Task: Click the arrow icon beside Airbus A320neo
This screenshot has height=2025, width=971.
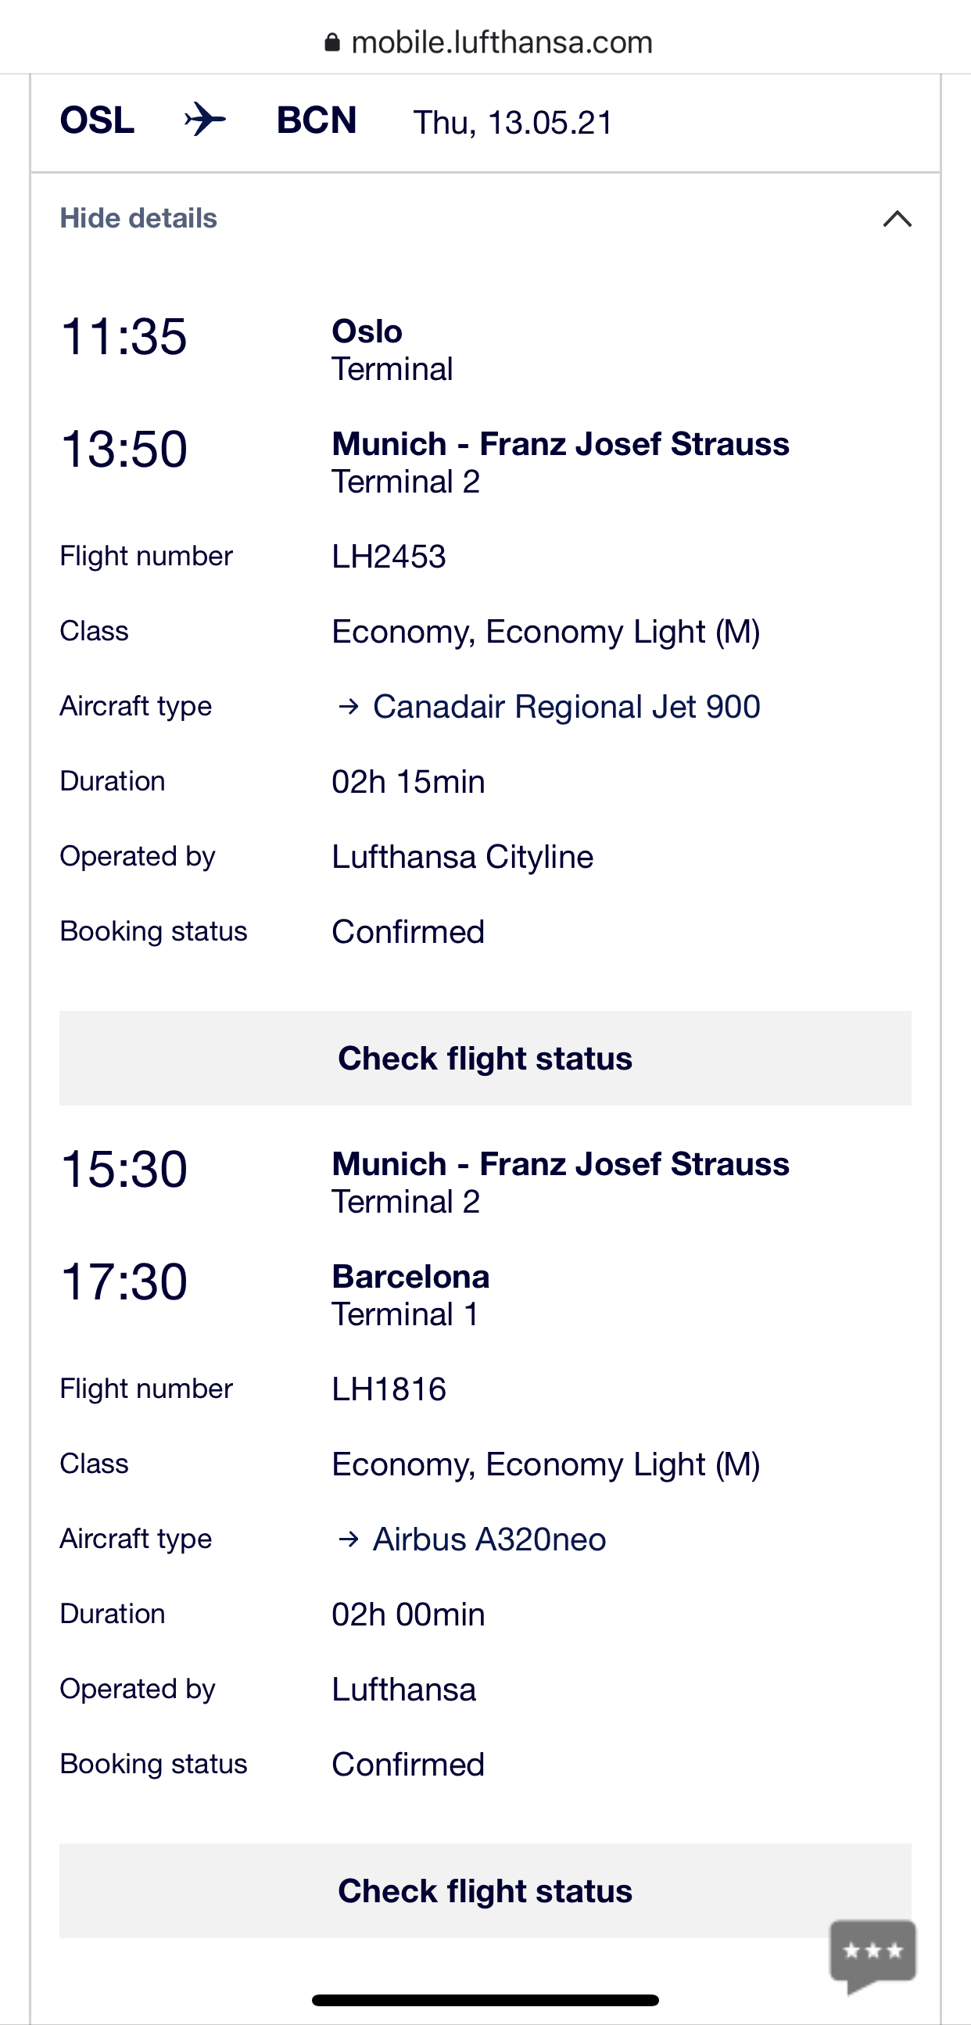Action: pyautogui.click(x=349, y=1539)
